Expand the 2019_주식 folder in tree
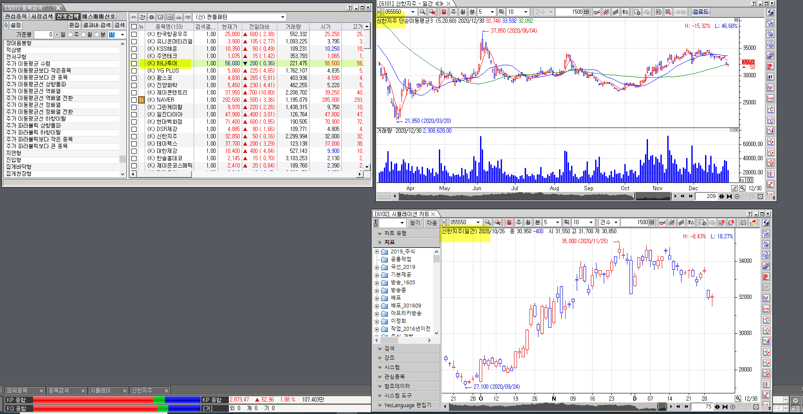This screenshot has width=803, height=414. point(377,252)
